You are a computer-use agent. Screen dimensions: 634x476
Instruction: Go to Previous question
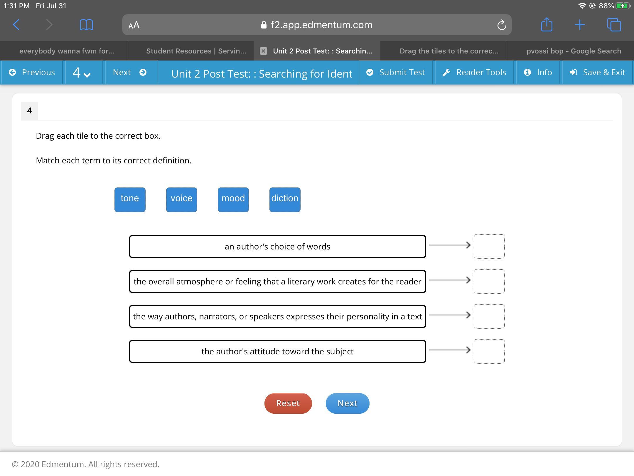(x=32, y=73)
